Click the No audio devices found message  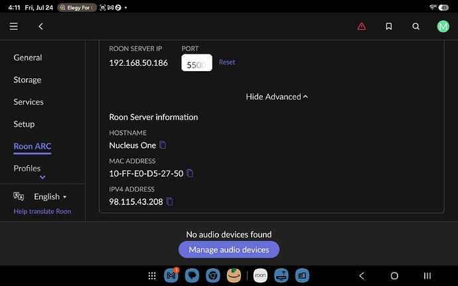pyautogui.click(x=229, y=234)
